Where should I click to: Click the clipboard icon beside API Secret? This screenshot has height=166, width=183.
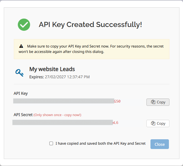pyautogui.click(x=153, y=123)
